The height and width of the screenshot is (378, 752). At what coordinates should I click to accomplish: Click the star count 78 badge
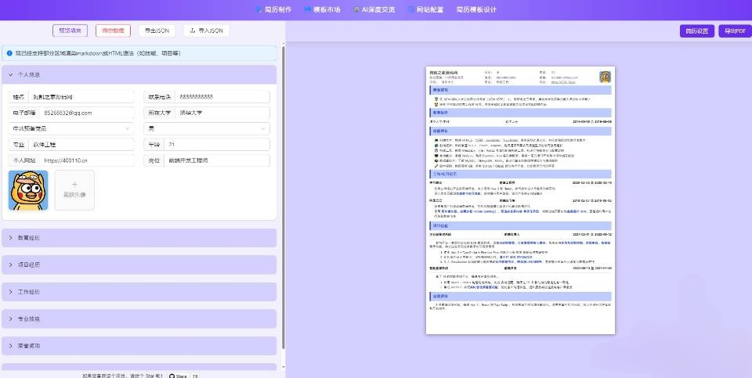pyautogui.click(x=195, y=376)
